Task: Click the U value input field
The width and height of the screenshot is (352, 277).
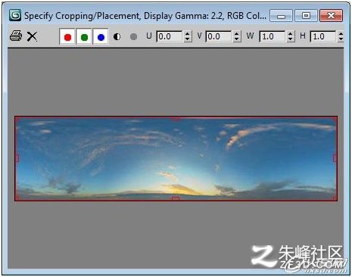Action: [170, 36]
